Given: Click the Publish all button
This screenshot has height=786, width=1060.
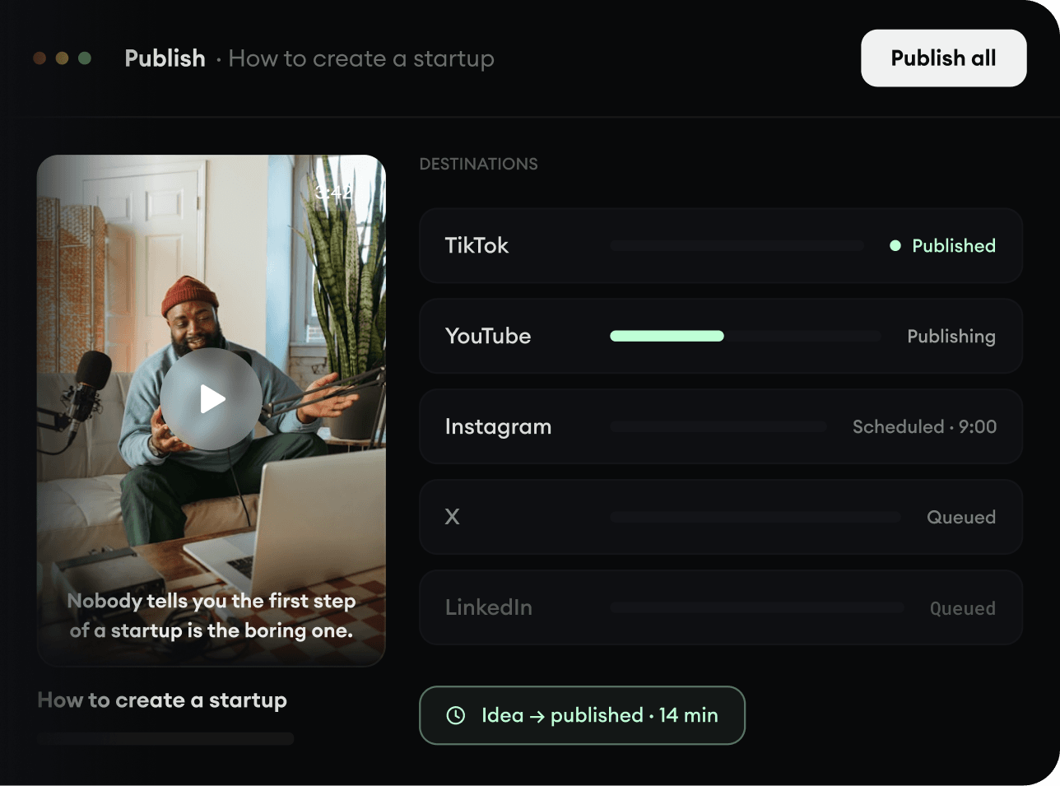Looking at the screenshot, I should 944,58.
